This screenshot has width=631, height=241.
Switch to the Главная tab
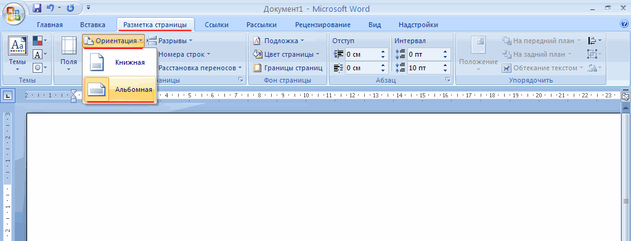click(x=50, y=25)
